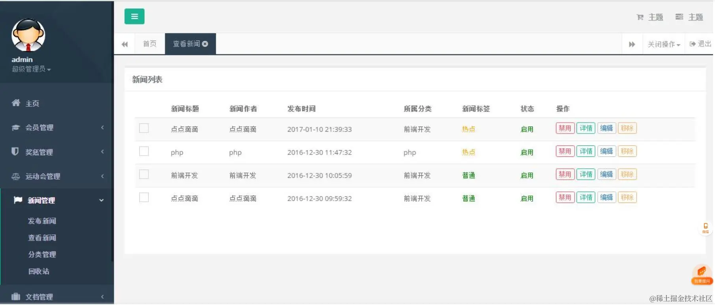Expand the 会员管理 submenu arrow

102,127
